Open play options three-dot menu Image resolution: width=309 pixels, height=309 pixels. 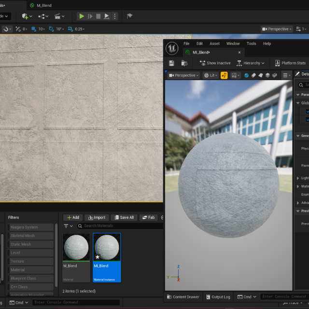[115, 16]
